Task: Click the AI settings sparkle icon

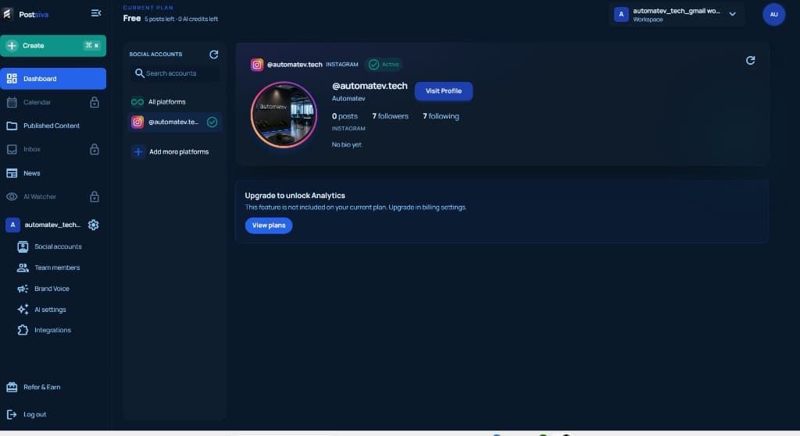Action: click(x=23, y=310)
